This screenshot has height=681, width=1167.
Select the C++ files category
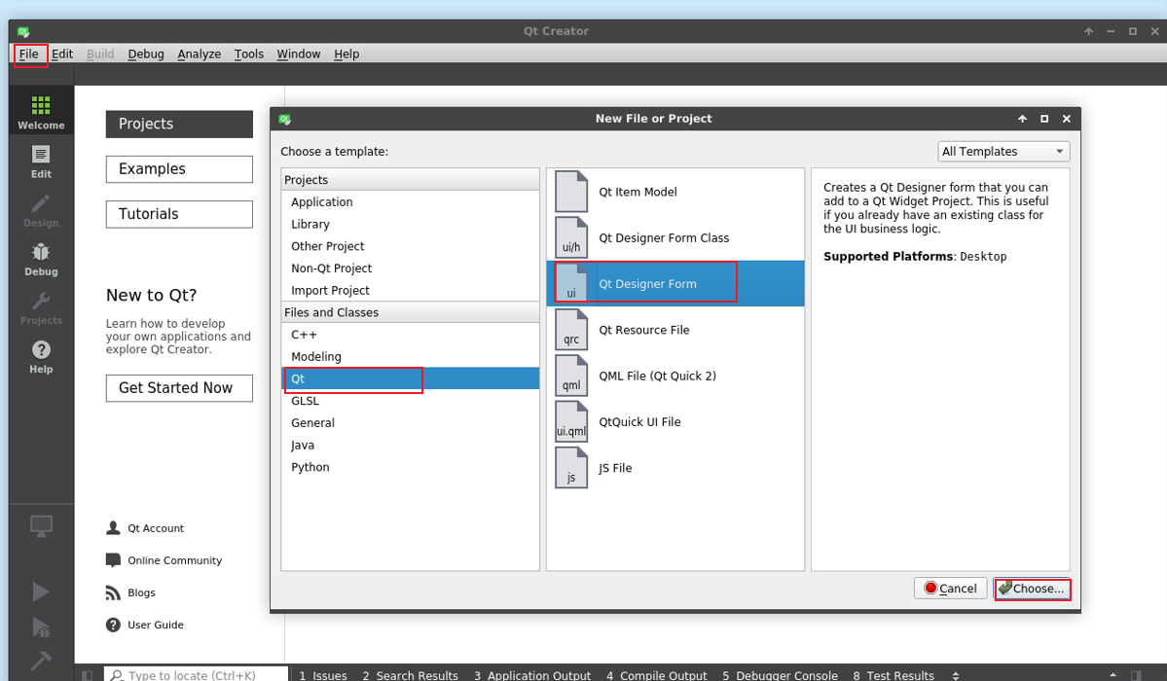410,335
